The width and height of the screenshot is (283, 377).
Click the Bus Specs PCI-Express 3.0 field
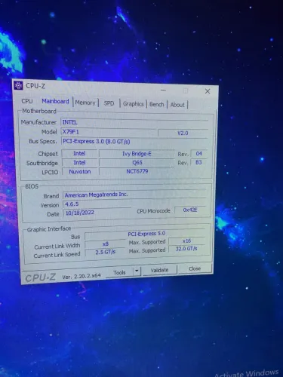coord(134,142)
